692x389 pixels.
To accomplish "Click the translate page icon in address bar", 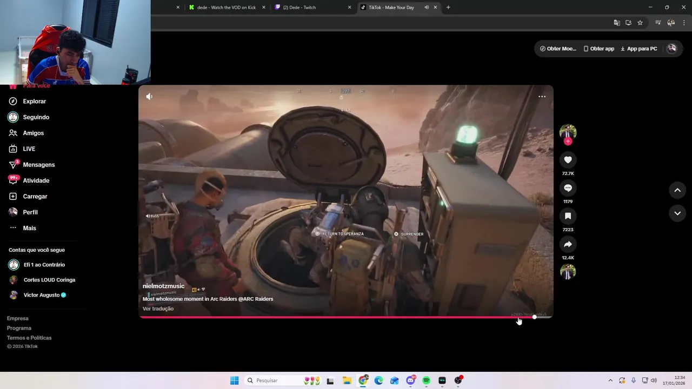I will [x=617, y=23].
